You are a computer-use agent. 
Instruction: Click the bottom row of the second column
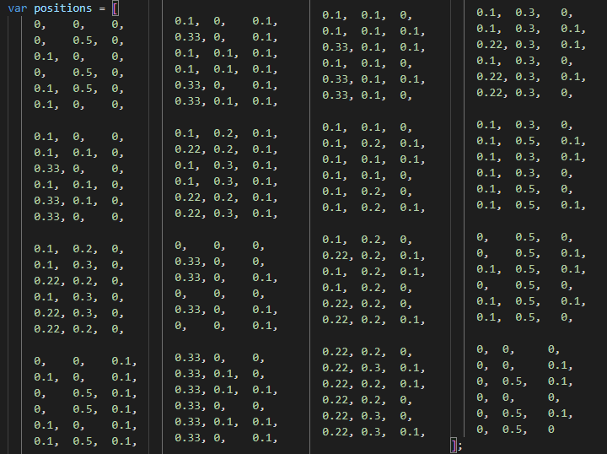225,437
